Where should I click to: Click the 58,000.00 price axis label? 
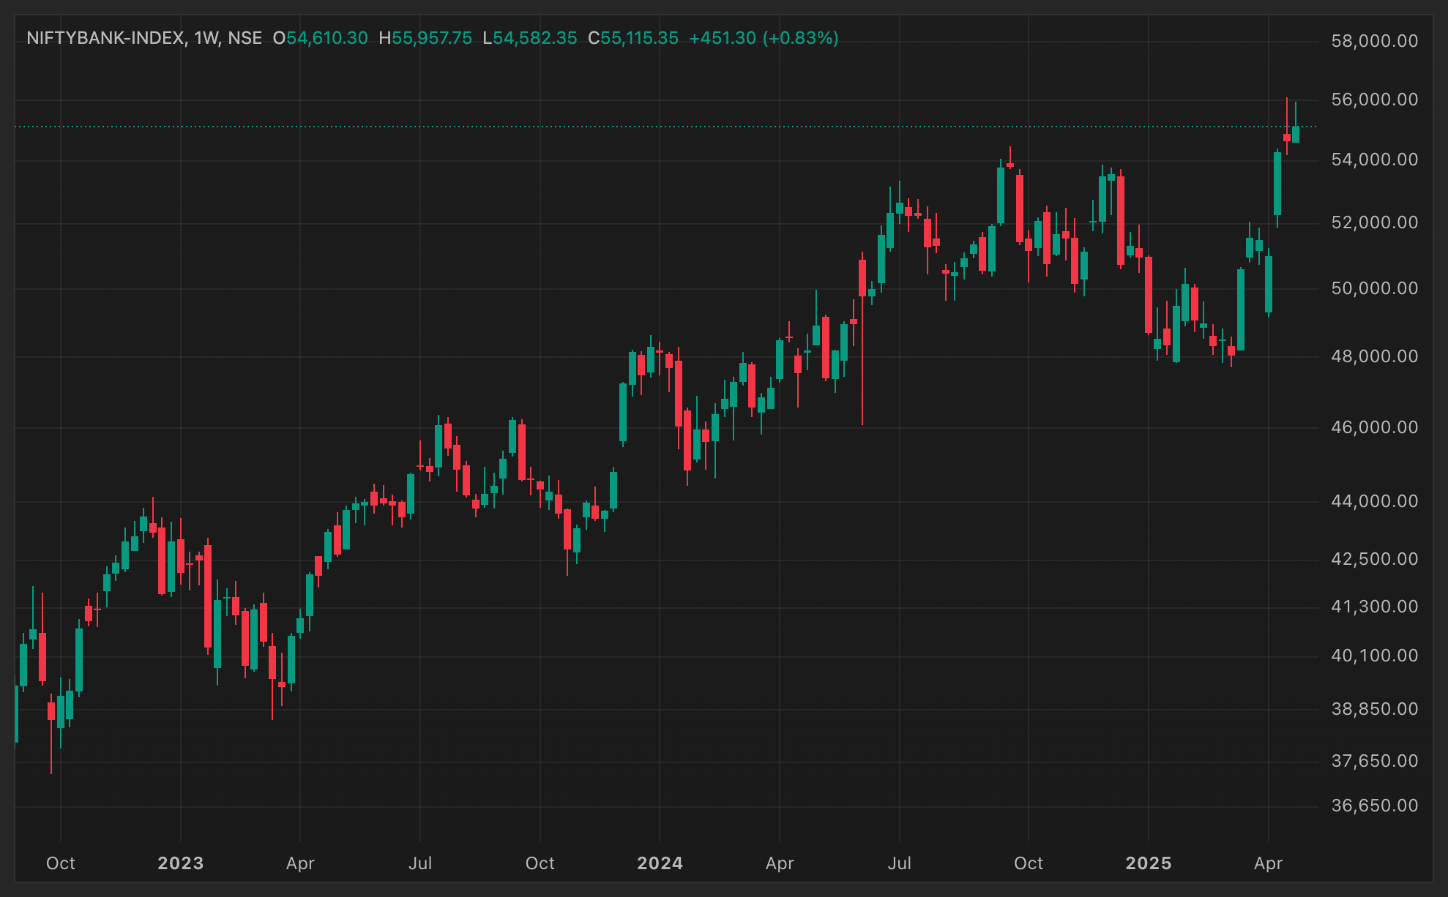(1374, 41)
